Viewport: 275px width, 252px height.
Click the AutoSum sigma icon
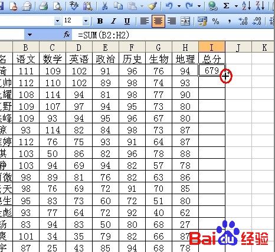tap(227, 6)
